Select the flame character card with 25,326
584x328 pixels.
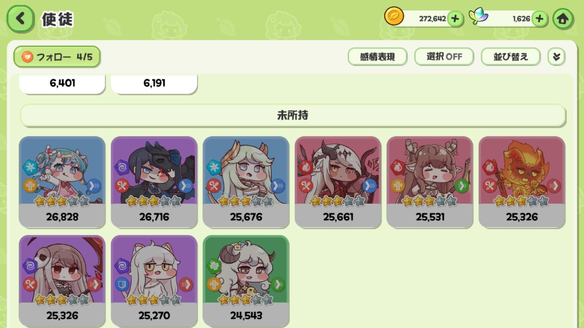point(522,182)
